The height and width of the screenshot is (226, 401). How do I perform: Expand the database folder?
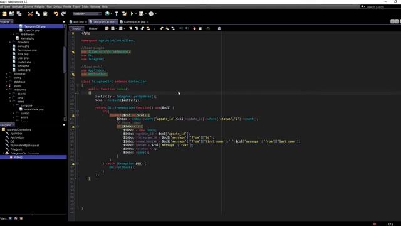click(x=6, y=82)
